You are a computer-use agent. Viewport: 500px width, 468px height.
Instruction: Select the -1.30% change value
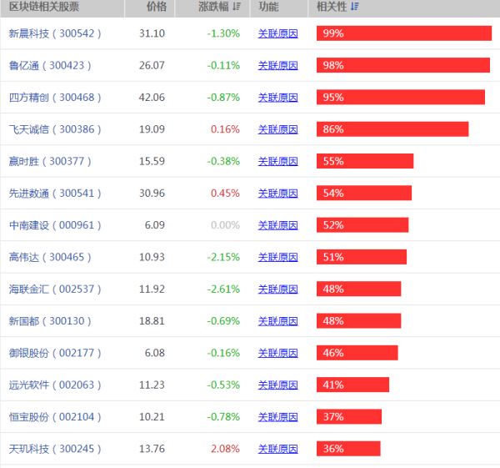[x=223, y=33]
